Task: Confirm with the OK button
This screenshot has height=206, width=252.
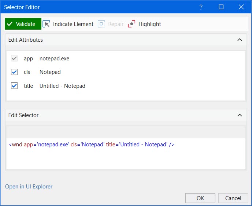Action: [x=200, y=198]
